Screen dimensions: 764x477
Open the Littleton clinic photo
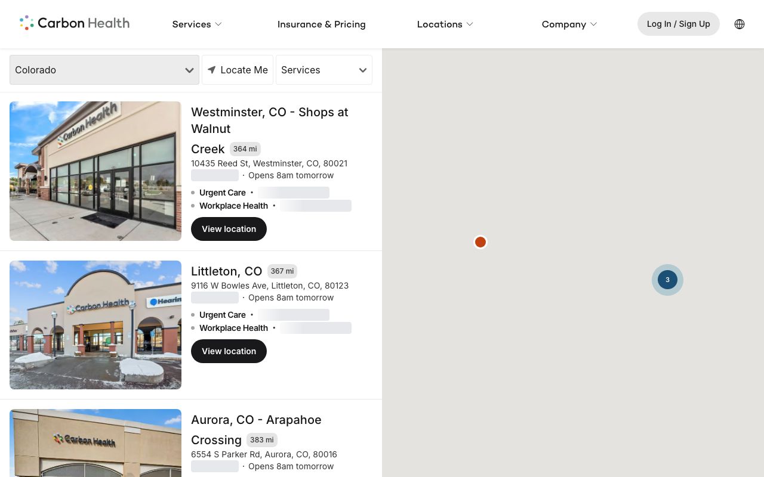(95, 325)
